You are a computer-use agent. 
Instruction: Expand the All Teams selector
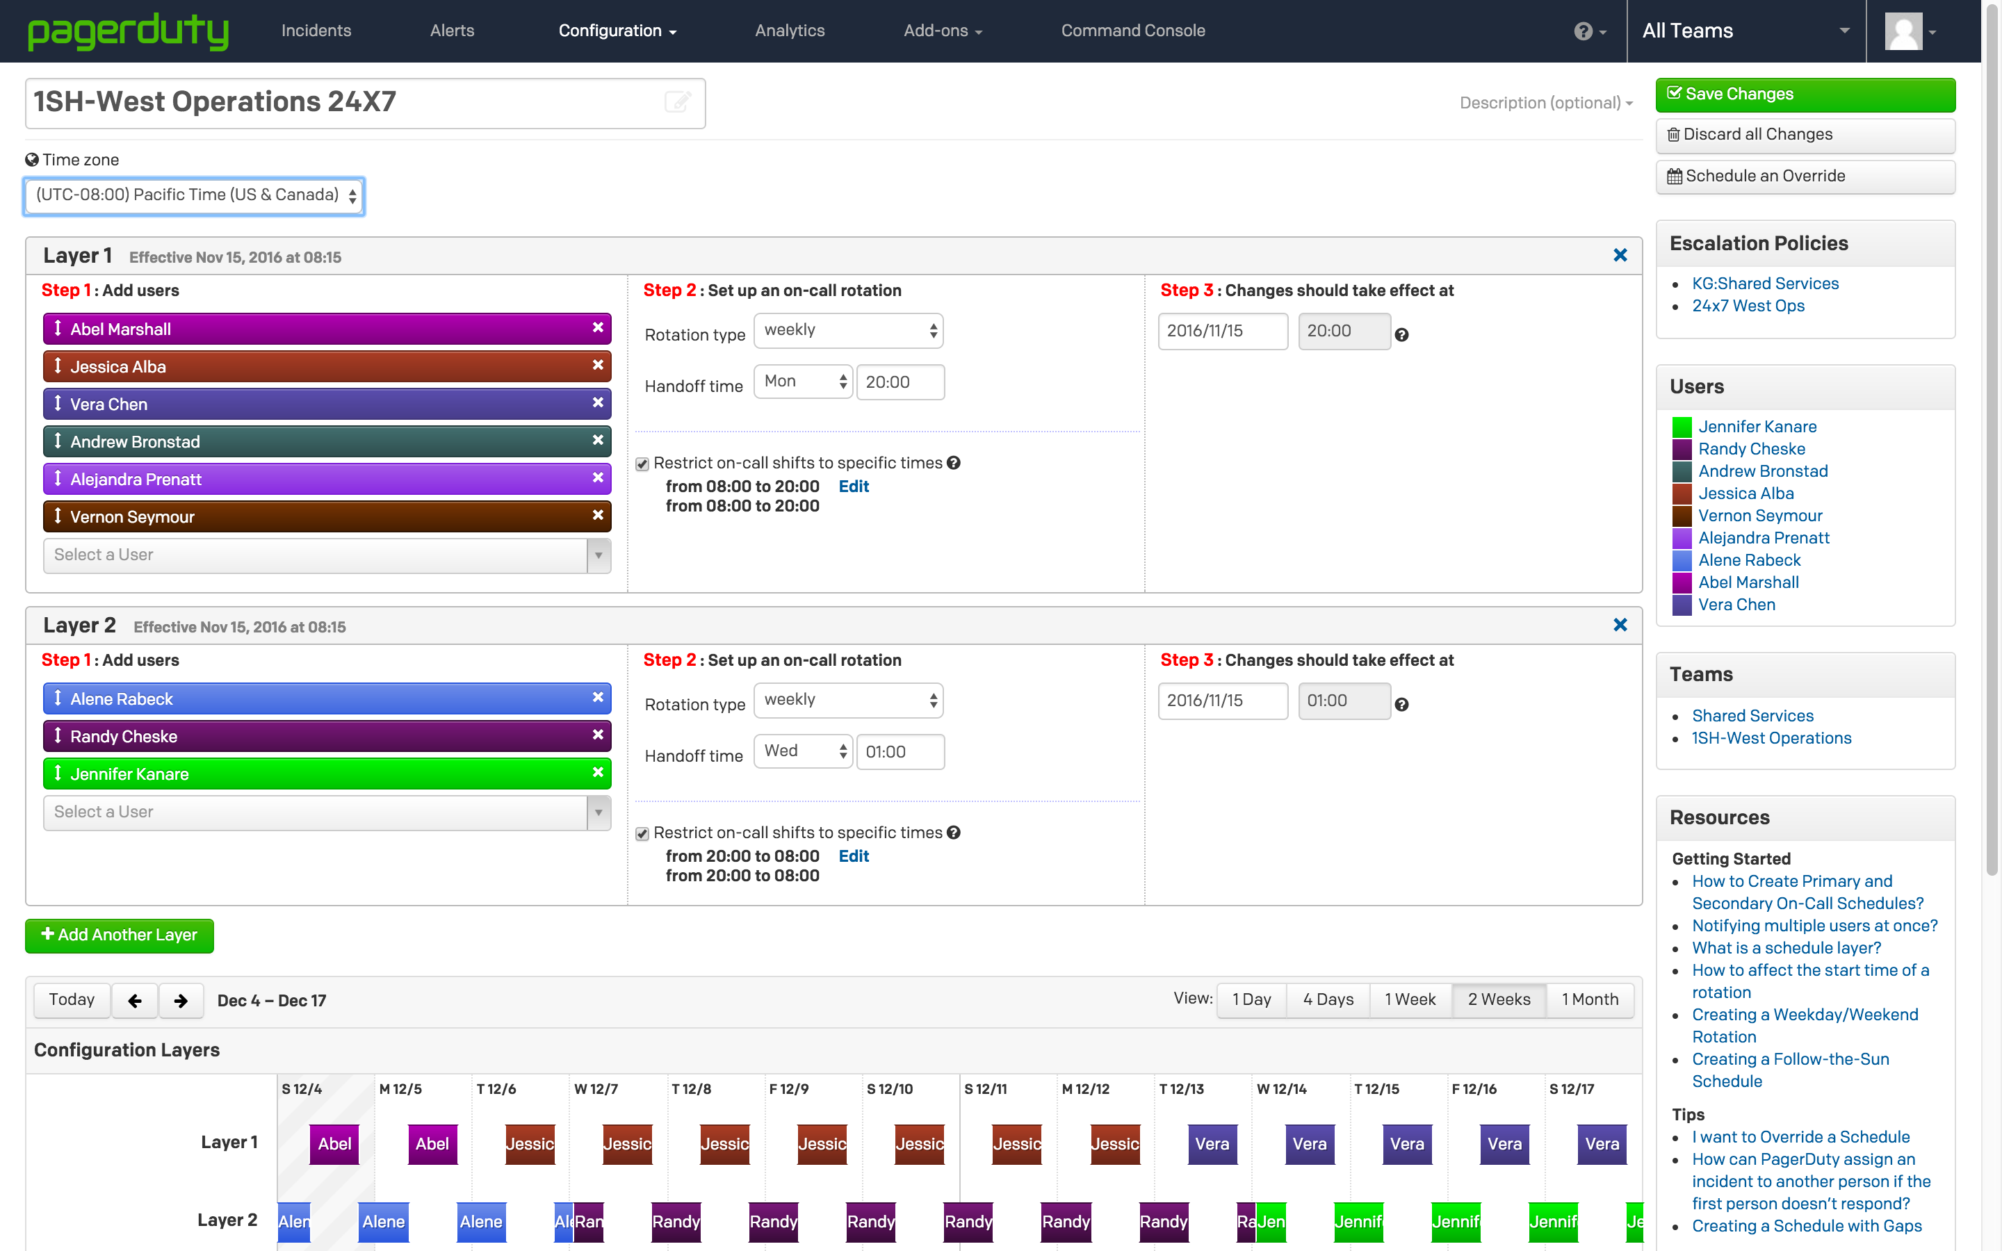1745,31
